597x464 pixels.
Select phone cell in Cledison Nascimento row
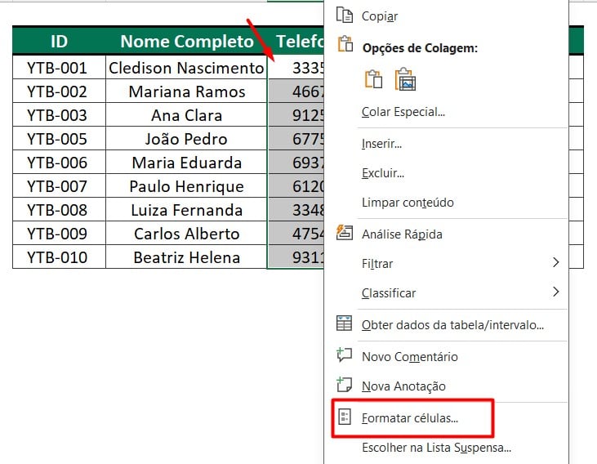click(x=296, y=68)
